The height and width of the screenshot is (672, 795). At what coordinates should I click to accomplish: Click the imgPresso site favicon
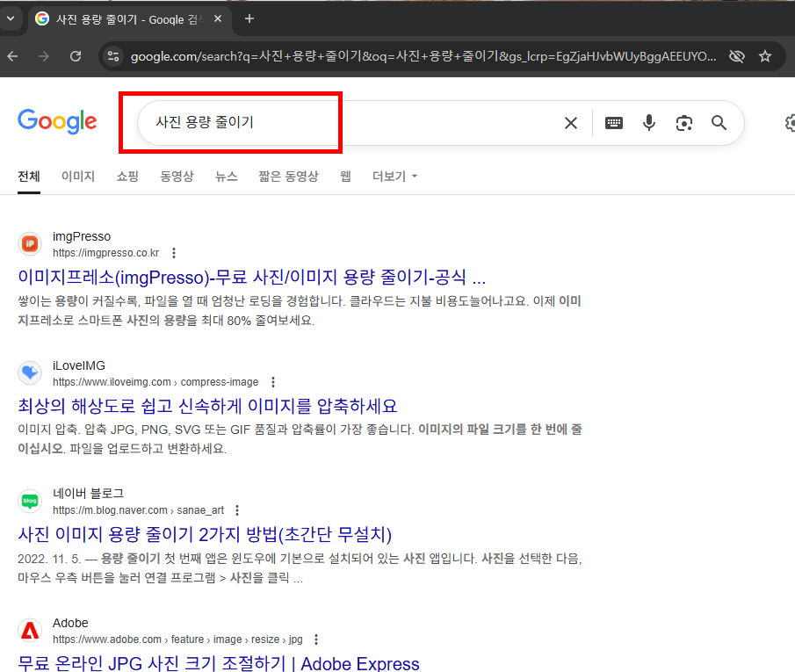30,243
